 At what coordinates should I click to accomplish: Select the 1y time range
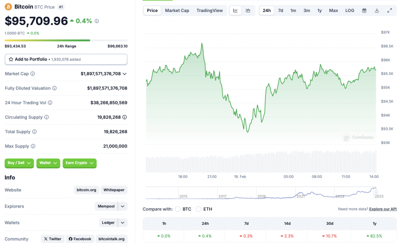(319, 10)
